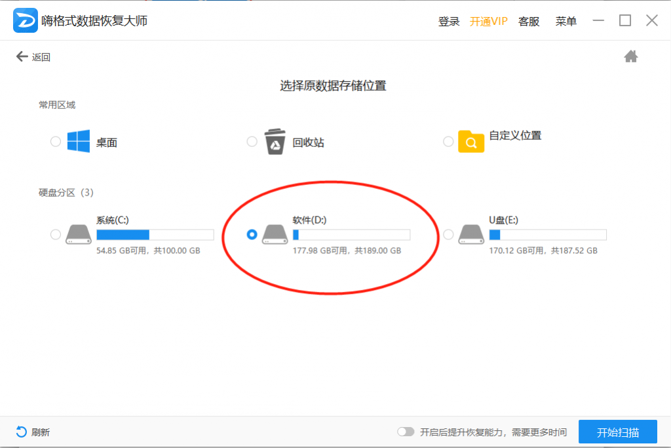Click the Windows desktop icon
The image size is (671, 448).
pos(79,141)
